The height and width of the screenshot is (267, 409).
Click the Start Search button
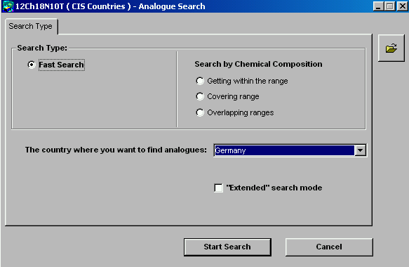pos(227,247)
